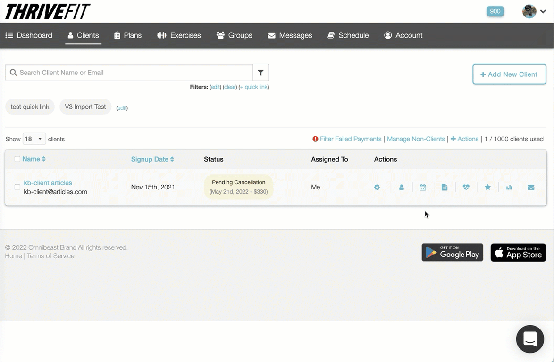This screenshot has height=362, width=554.
Task: Open the document icon for kb-client
Action: (x=445, y=188)
